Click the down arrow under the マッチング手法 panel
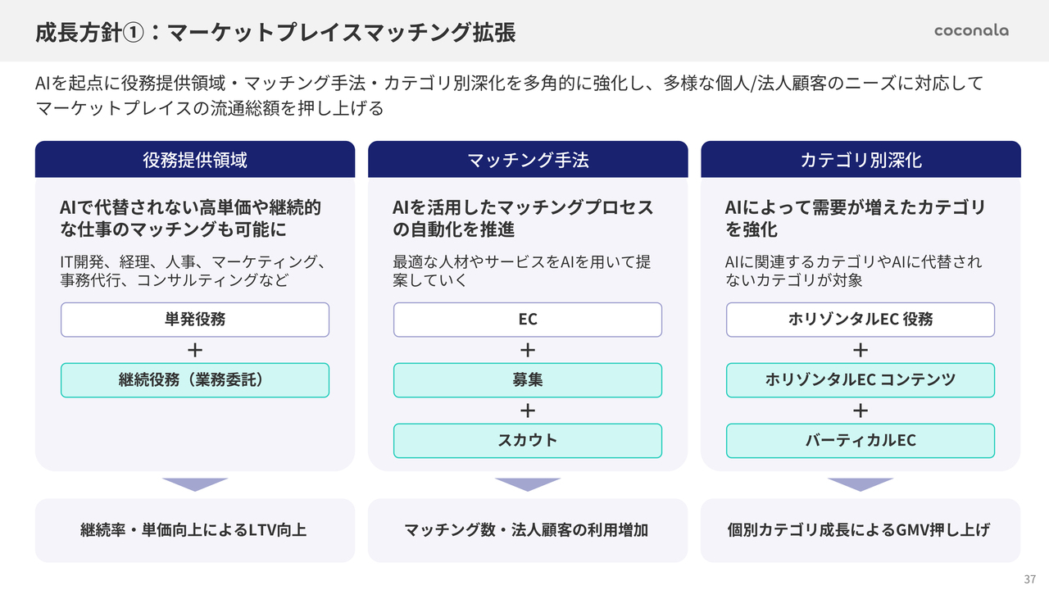Viewport: 1049px width, 590px height. pos(528,484)
